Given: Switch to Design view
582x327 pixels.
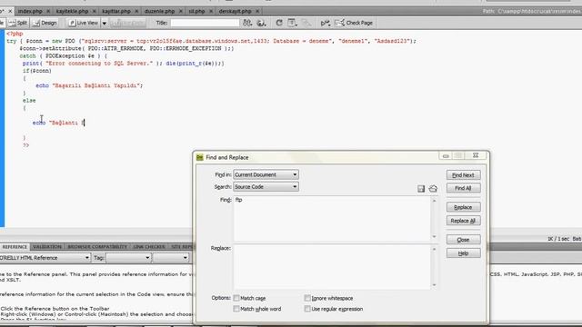Looking at the screenshot, I should tap(45, 23).
